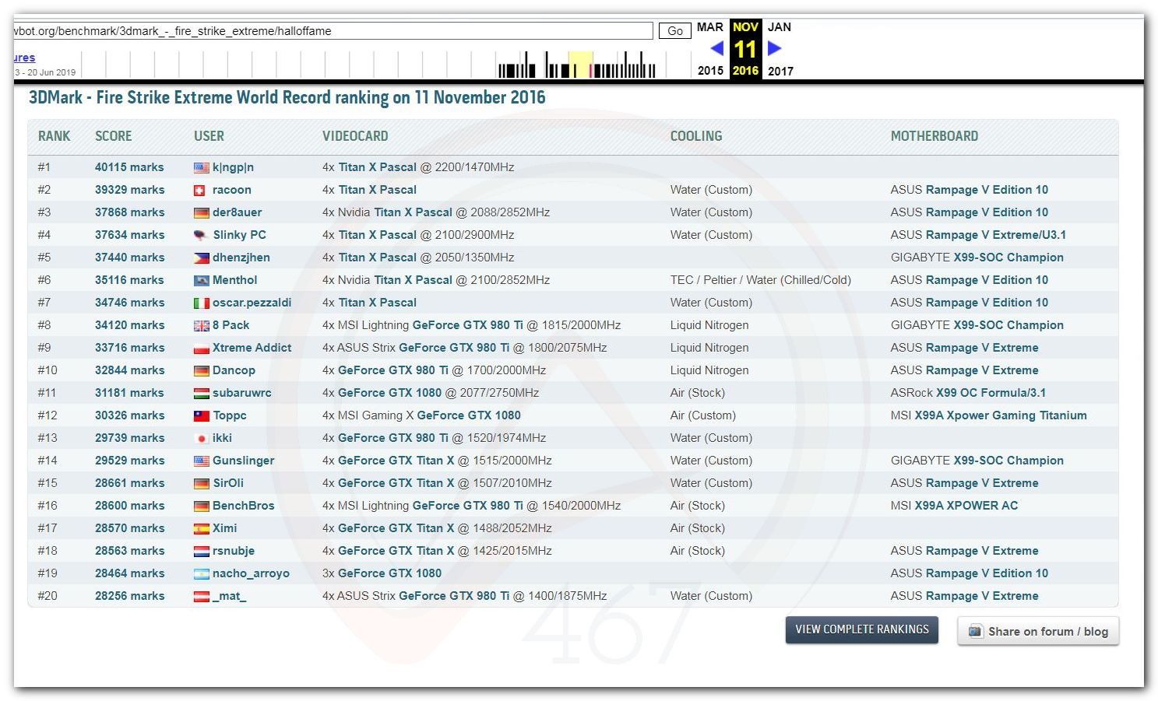This screenshot has width=1158, height=701.
Task: Select JAN in the capture month navigator
Action: (780, 27)
